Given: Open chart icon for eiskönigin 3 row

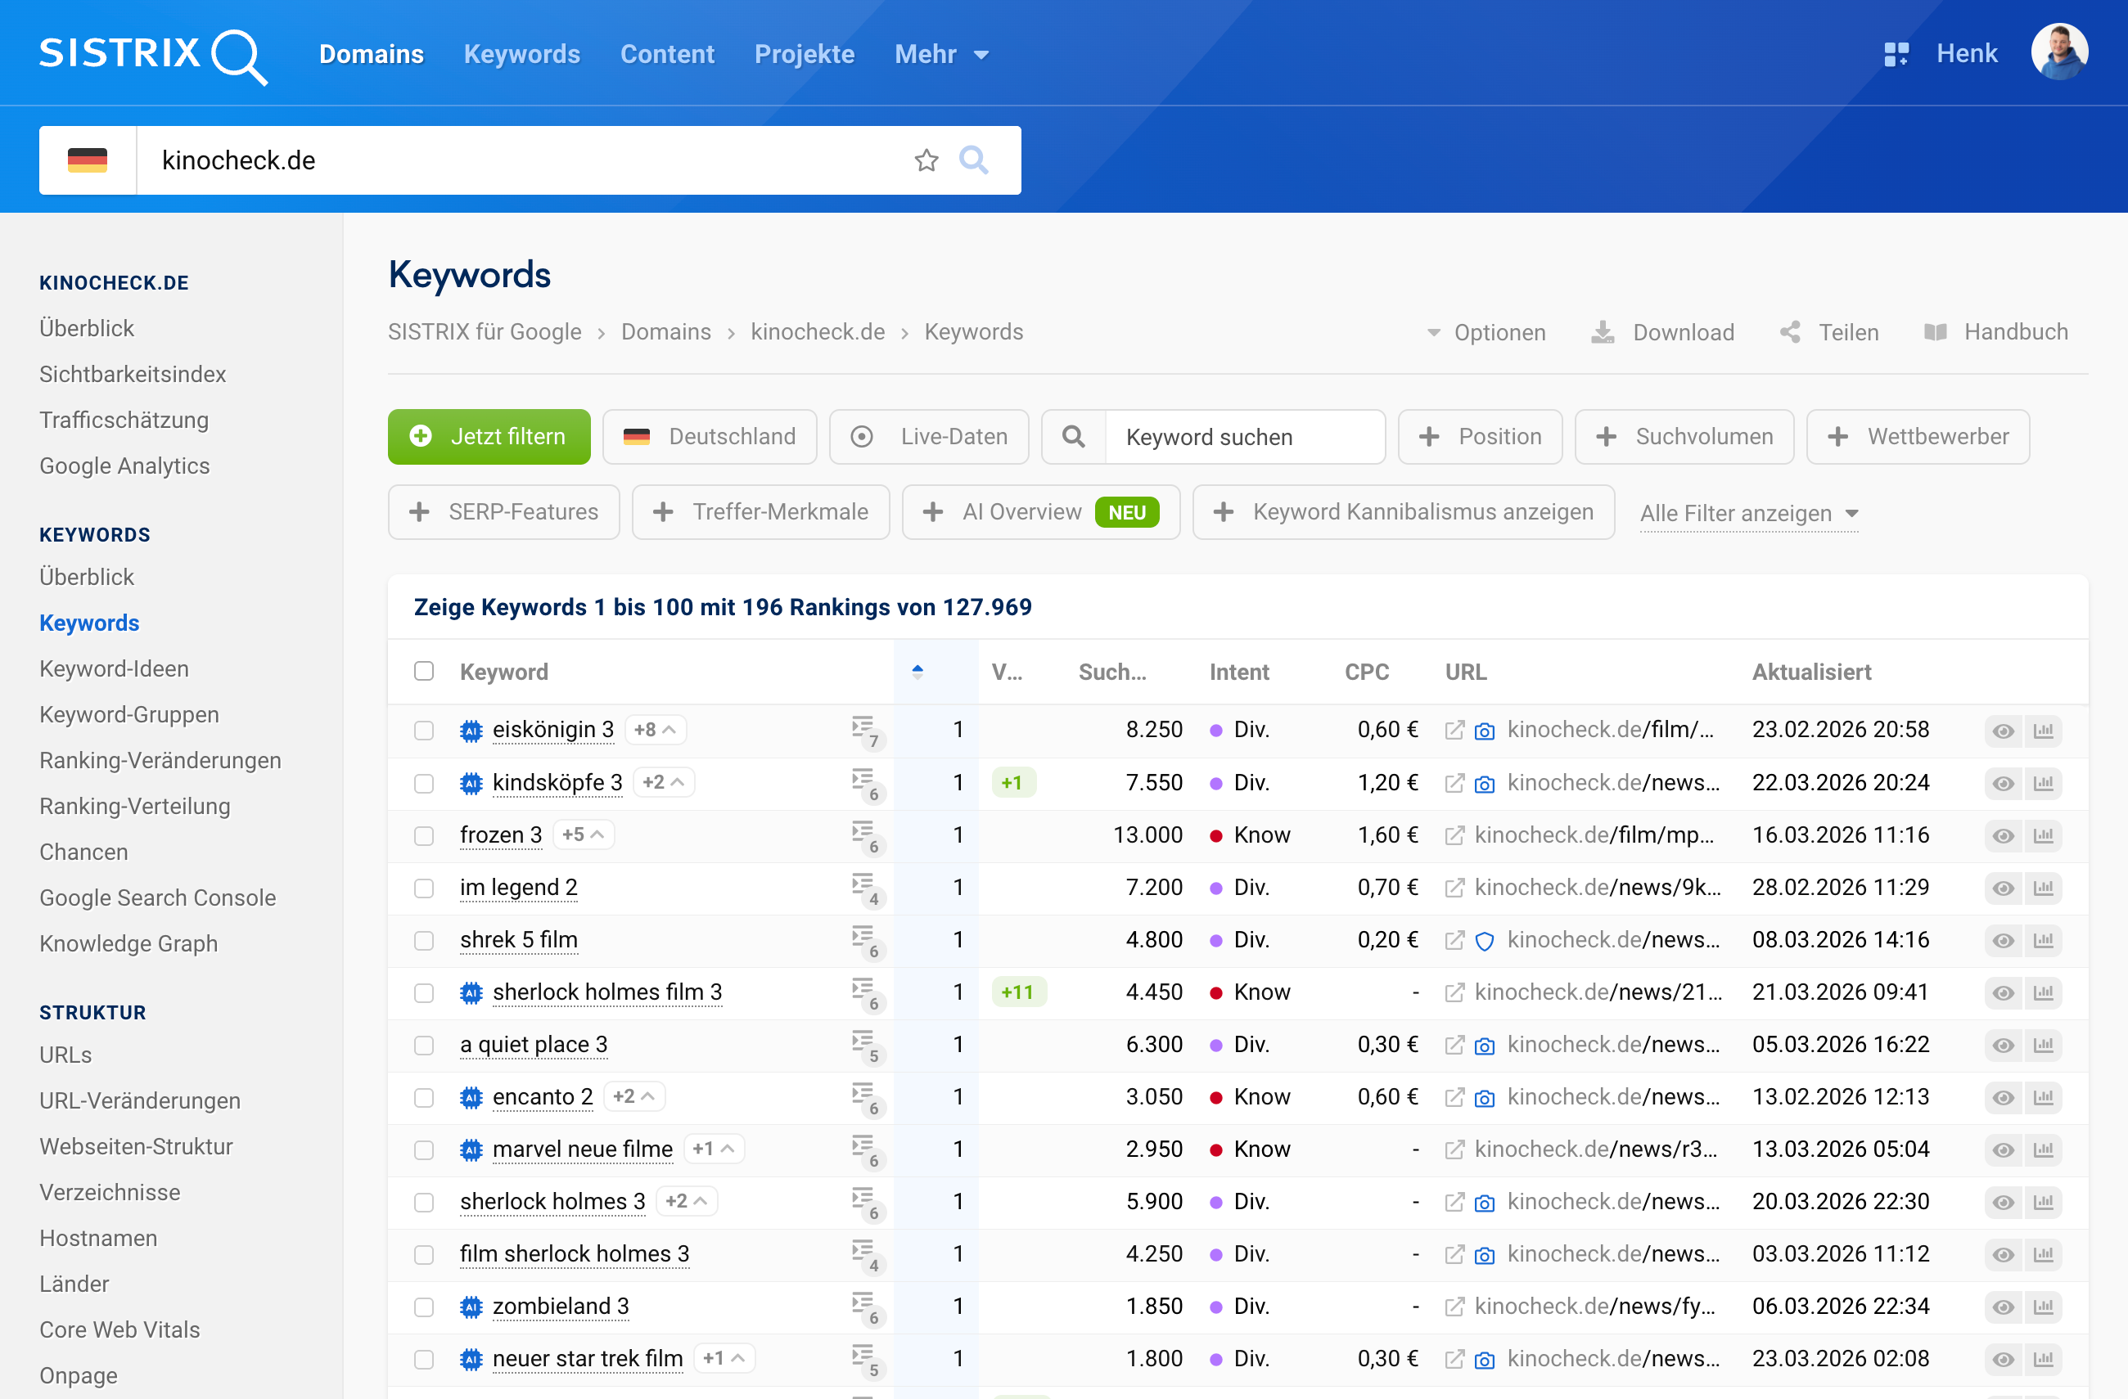Looking at the screenshot, I should point(2043,731).
